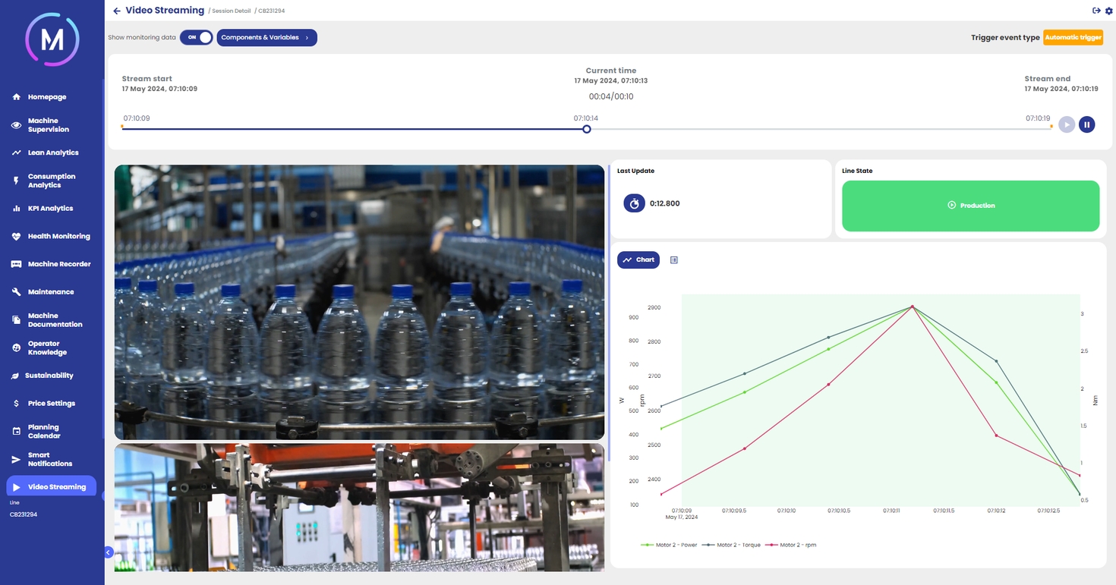Click the logout icon at top right
Screen dimensions: 1116x585
[1096, 11]
